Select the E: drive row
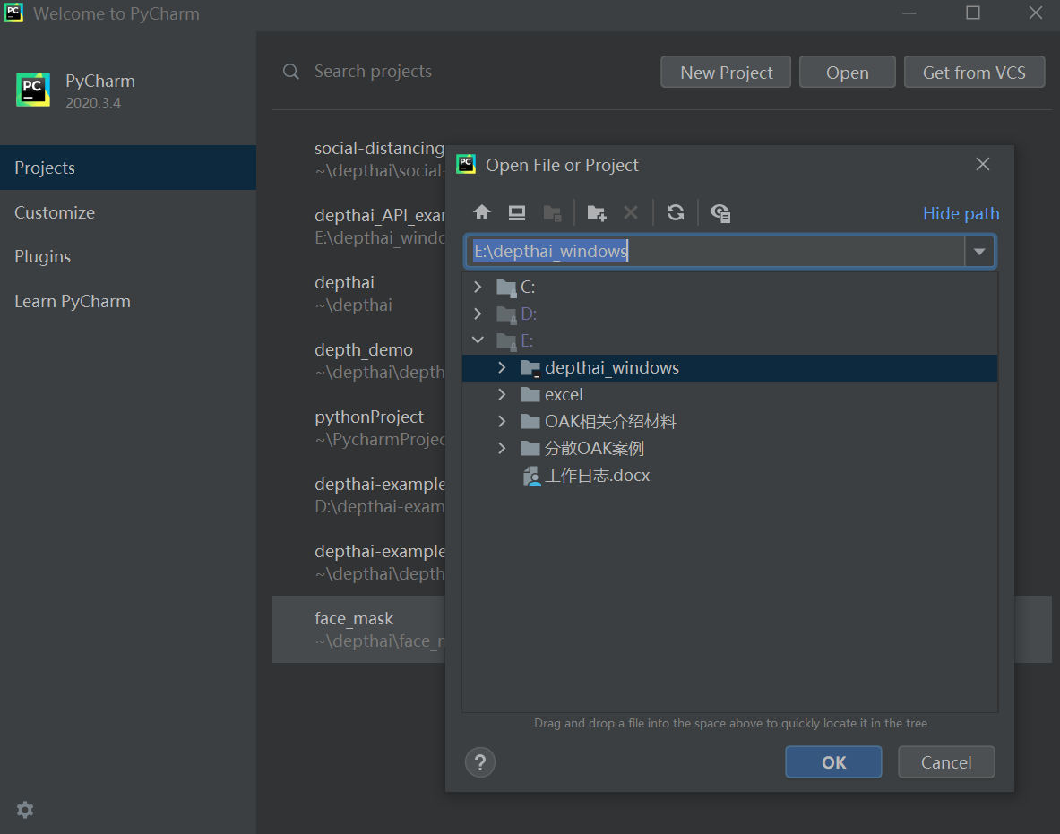The height and width of the screenshot is (834, 1060). (x=729, y=340)
